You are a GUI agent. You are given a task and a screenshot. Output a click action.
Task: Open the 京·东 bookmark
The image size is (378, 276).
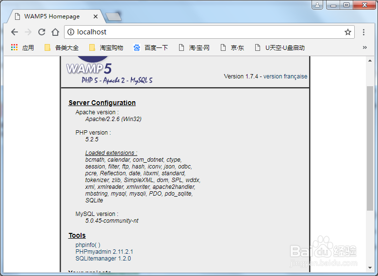point(232,47)
